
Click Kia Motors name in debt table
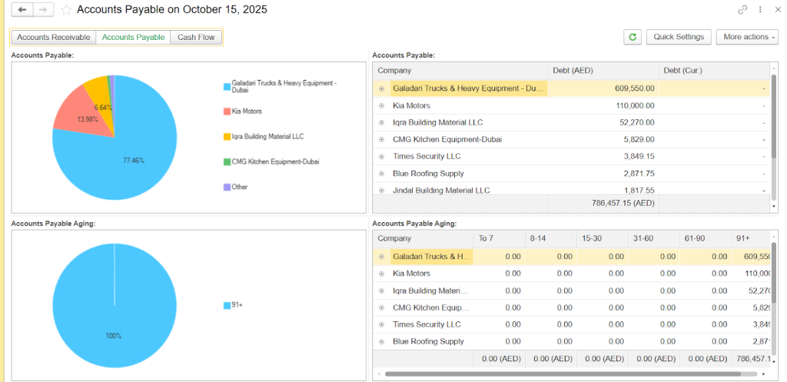click(411, 105)
